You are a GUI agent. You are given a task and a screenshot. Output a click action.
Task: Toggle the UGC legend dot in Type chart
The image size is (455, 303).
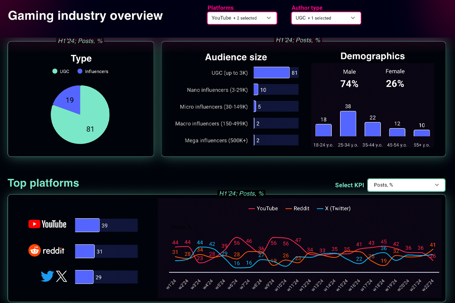pyautogui.click(x=55, y=71)
